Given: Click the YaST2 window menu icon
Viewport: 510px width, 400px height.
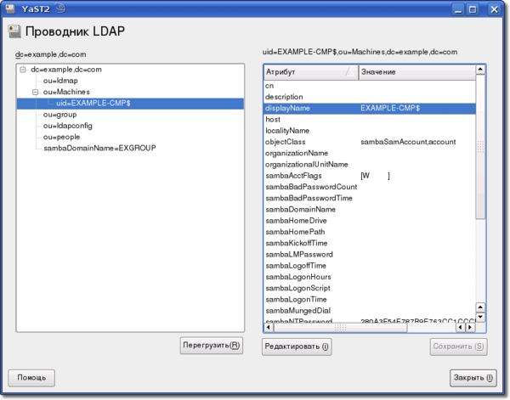Looking at the screenshot, I should coord(10,9).
